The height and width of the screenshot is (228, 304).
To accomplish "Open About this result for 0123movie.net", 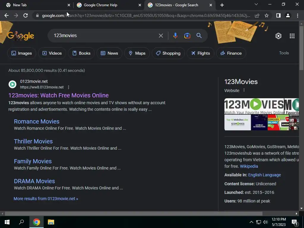I will point(69,87).
